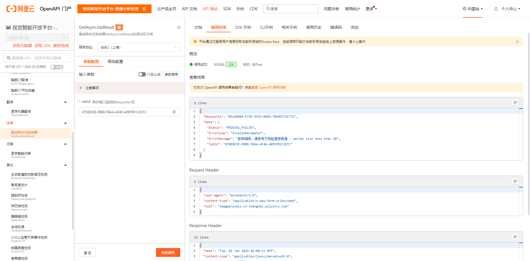Screen dimensions: 530x261
Task: Open the 中国站 site dropdown
Action: coord(473,9)
